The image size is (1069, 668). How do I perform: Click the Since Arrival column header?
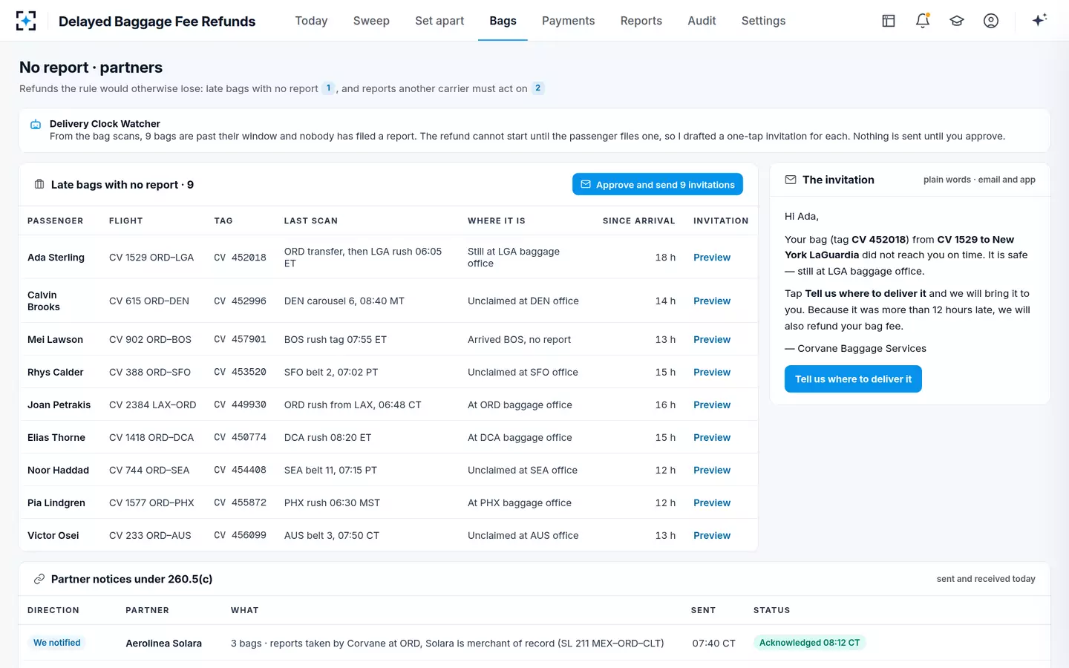click(x=639, y=220)
